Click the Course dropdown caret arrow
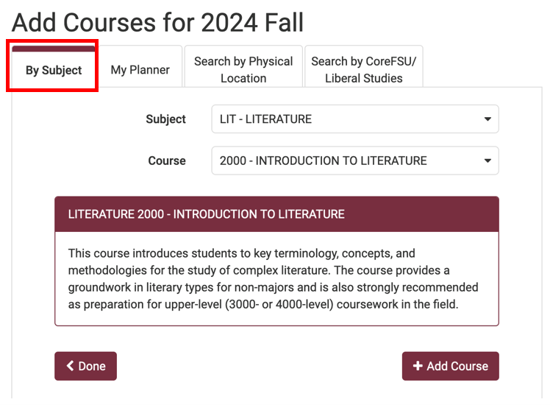Viewport: 550px width, 405px height. click(488, 161)
